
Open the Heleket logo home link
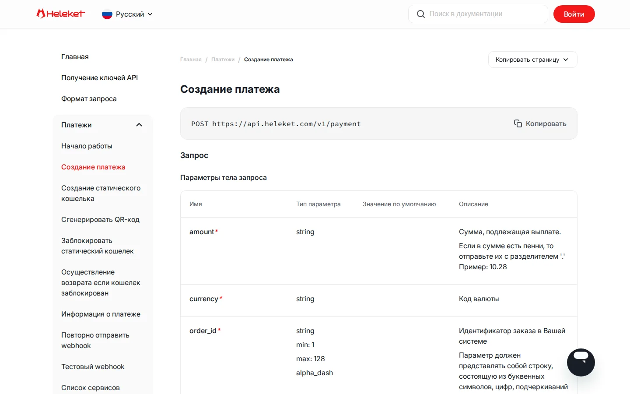(60, 14)
